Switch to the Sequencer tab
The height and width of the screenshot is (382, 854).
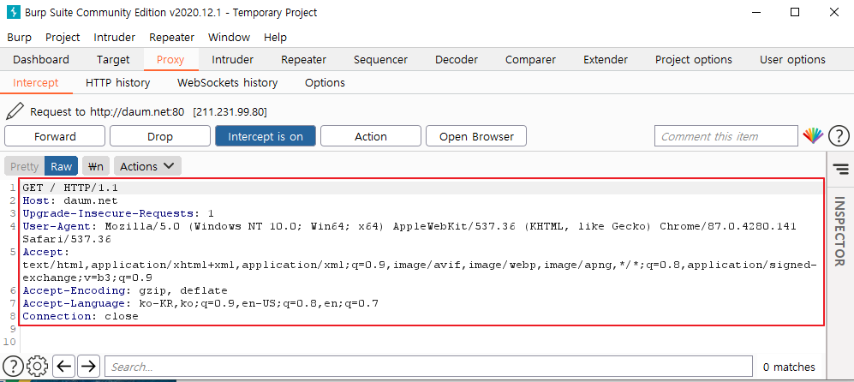coord(380,59)
